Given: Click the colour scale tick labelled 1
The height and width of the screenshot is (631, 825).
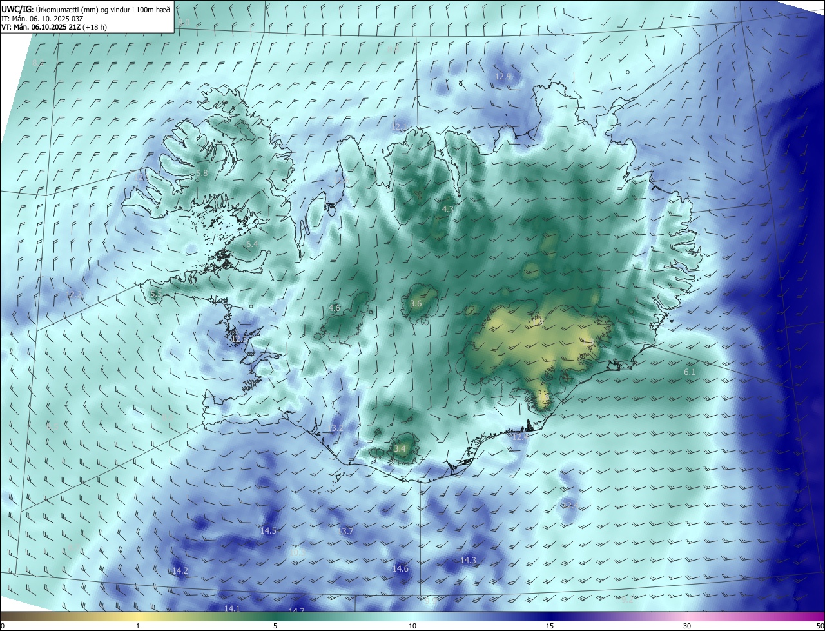Looking at the screenshot, I should point(138,626).
